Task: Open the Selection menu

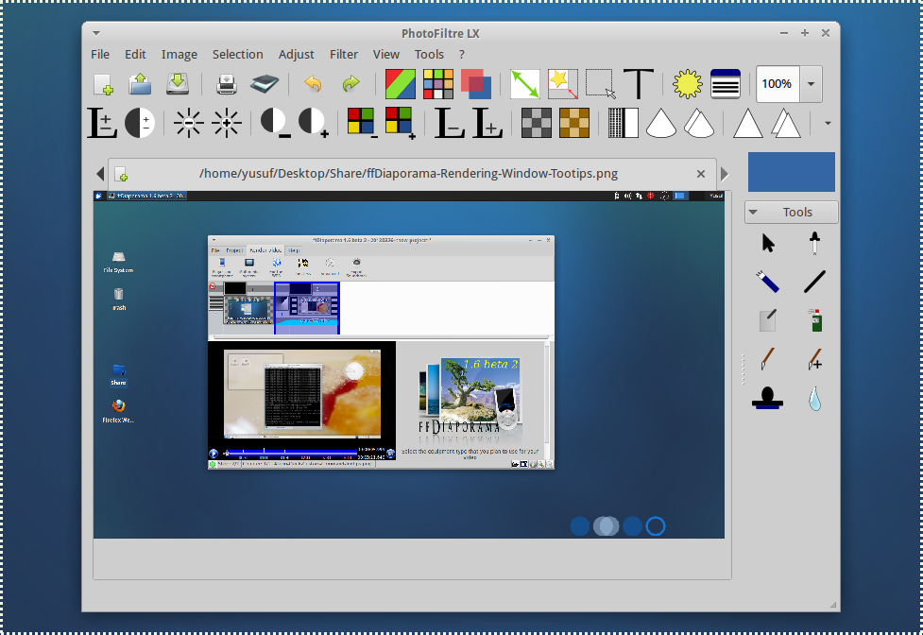Action: [237, 54]
